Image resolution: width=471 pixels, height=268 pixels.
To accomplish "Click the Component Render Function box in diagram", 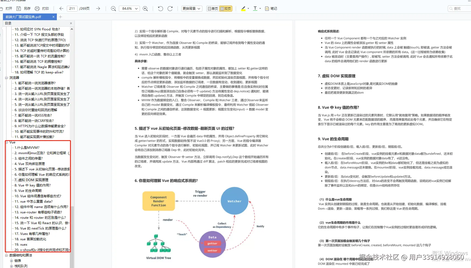I will (159, 201).
